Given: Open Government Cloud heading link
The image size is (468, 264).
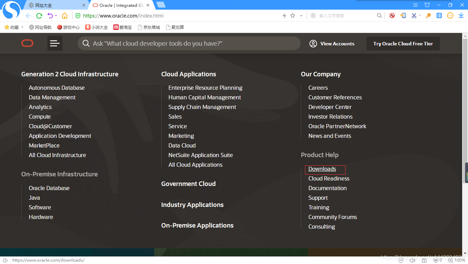Looking at the screenshot, I should tap(188, 184).
